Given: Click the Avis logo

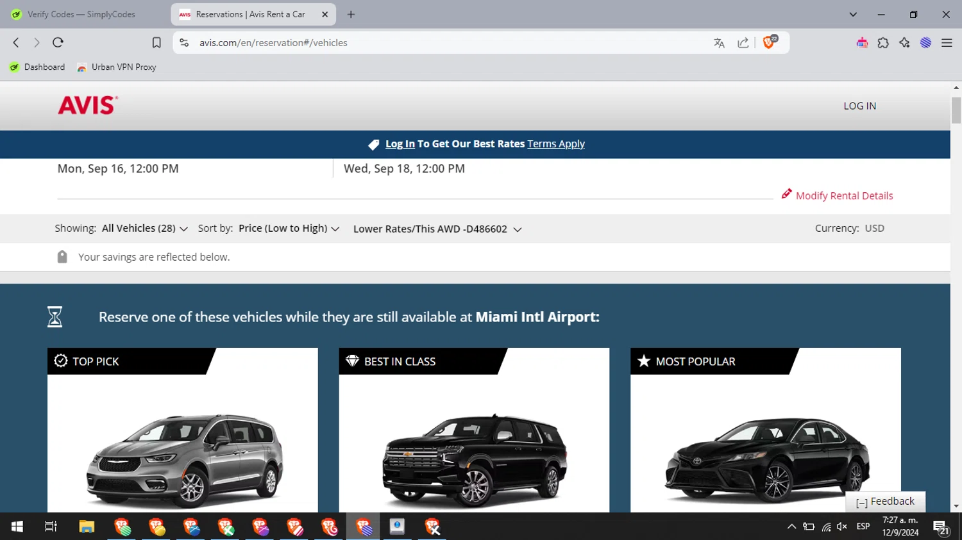Looking at the screenshot, I should [x=88, y=105].
